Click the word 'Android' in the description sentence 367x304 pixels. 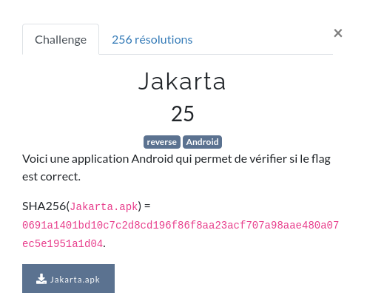pyautogui.click(x=152, y=158)
